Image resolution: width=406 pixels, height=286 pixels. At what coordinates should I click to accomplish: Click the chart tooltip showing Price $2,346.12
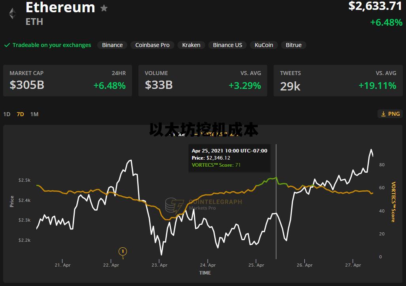229,158
